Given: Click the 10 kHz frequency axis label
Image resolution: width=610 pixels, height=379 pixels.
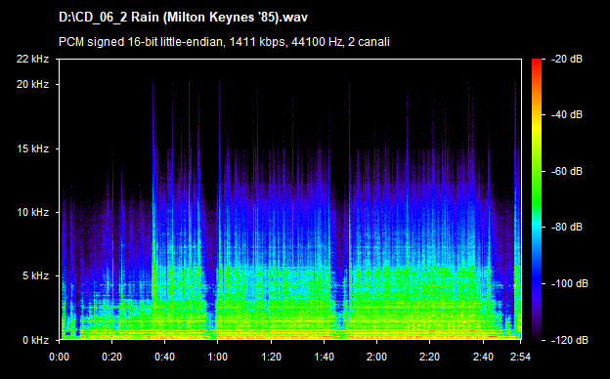Looking at the screenshot, I should (32, 212).
